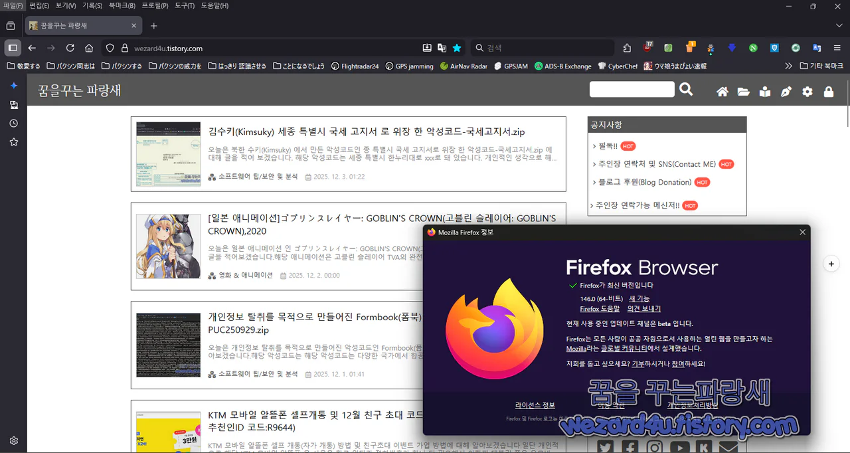This screenshot has width=850, height=453.
Task: List all tabs chevron
Action: point(839,26)
